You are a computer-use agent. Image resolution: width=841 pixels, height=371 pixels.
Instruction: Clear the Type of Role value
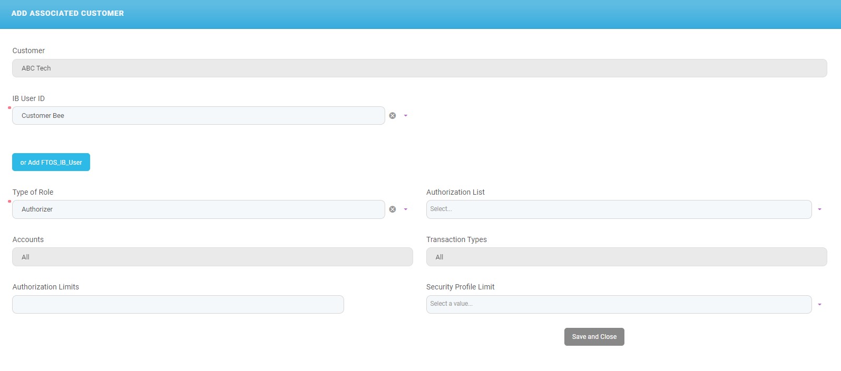pyautogui.click(x=393, y=209)
